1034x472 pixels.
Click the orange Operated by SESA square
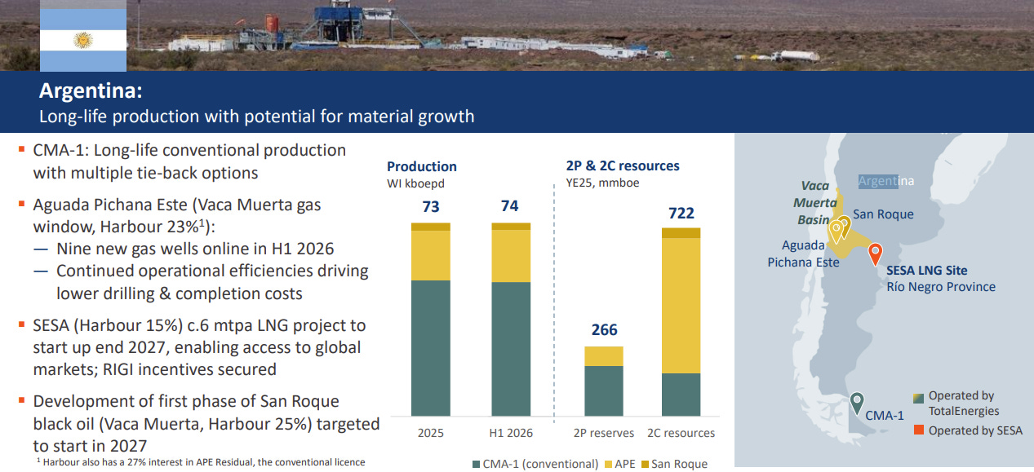pyautogui.click(x=918, y=430)
